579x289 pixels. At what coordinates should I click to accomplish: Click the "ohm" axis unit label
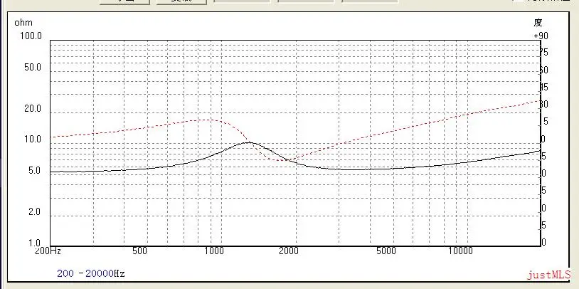click(x=23, y=23)
